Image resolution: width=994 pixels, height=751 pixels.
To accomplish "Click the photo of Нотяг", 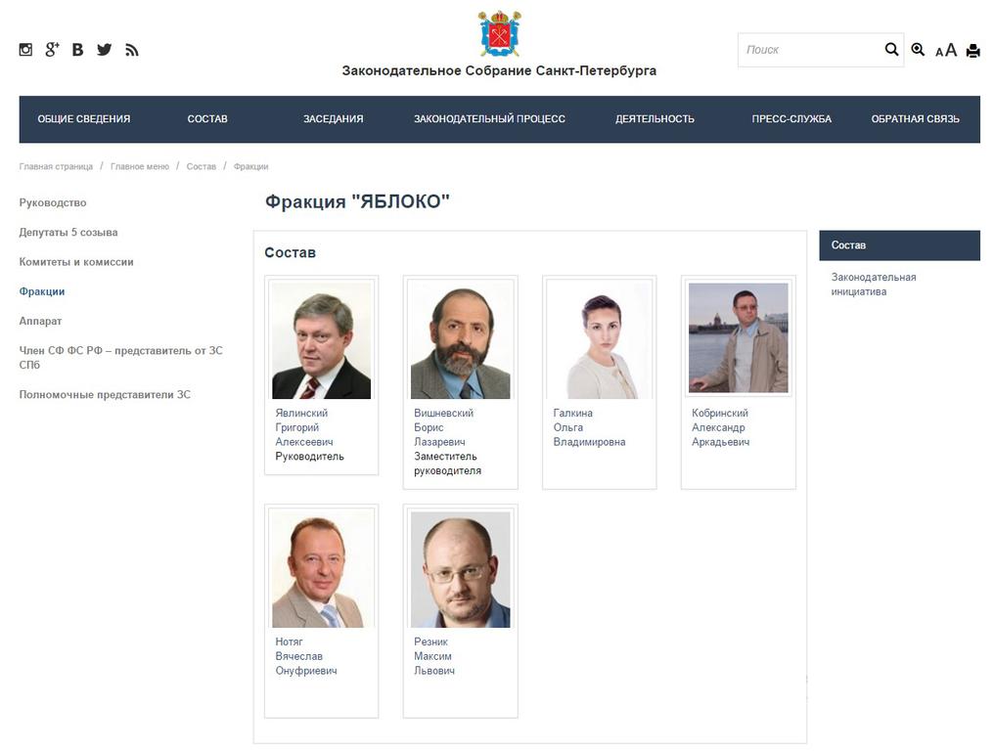I will (322, 569).
